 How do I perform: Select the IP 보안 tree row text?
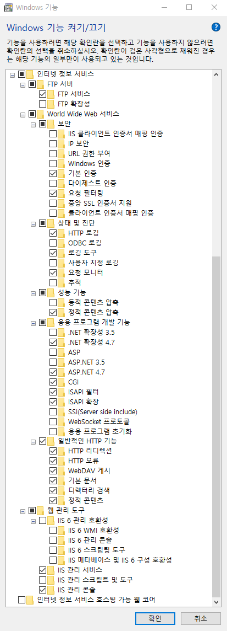[x=79, y=143]
